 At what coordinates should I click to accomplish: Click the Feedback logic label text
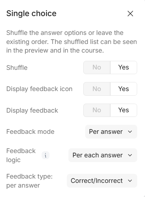point(21,155)
